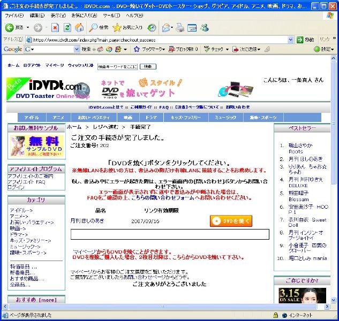The height and width of the screenshot is (321, 339).
Task: Open アフィリエイト FAQ sidebar link
Action: (26, 182)
